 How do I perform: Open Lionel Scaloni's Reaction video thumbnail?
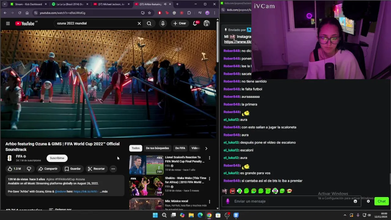tap(146, 165)
